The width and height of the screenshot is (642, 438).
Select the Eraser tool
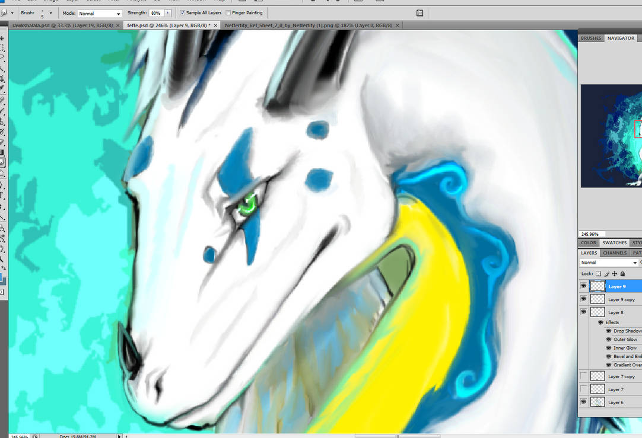pos(2,142)
